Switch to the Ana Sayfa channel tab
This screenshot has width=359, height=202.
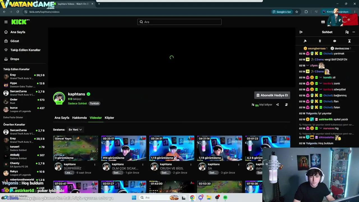click(x=62, y=118)
